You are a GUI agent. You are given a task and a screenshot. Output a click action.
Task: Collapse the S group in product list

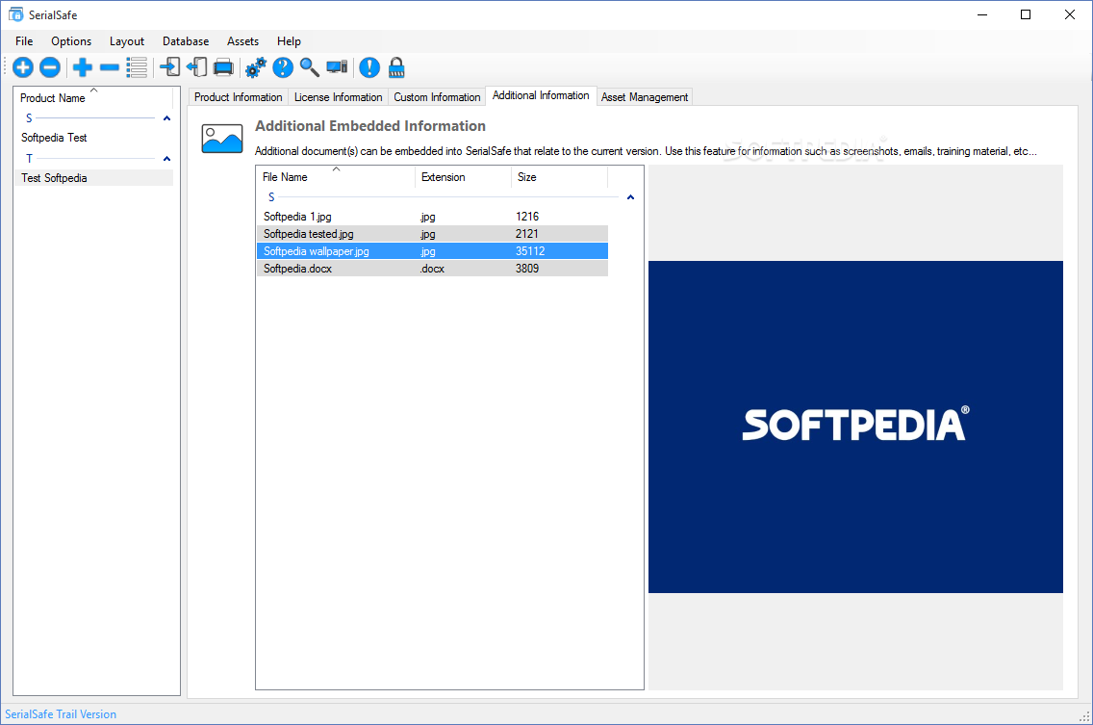point(166,118)
